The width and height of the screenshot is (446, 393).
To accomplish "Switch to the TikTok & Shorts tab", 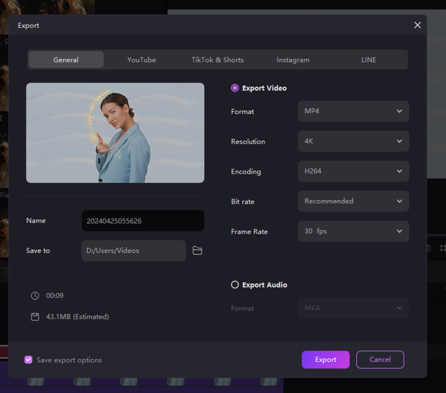I will click(x=217, y=60).
